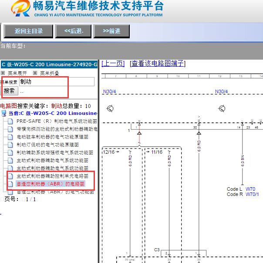The height and width of the screenshot is (263, 263).
Task: Click document icon beside 自适应制动器（ABR）的电路图
Action: (10, 184)
